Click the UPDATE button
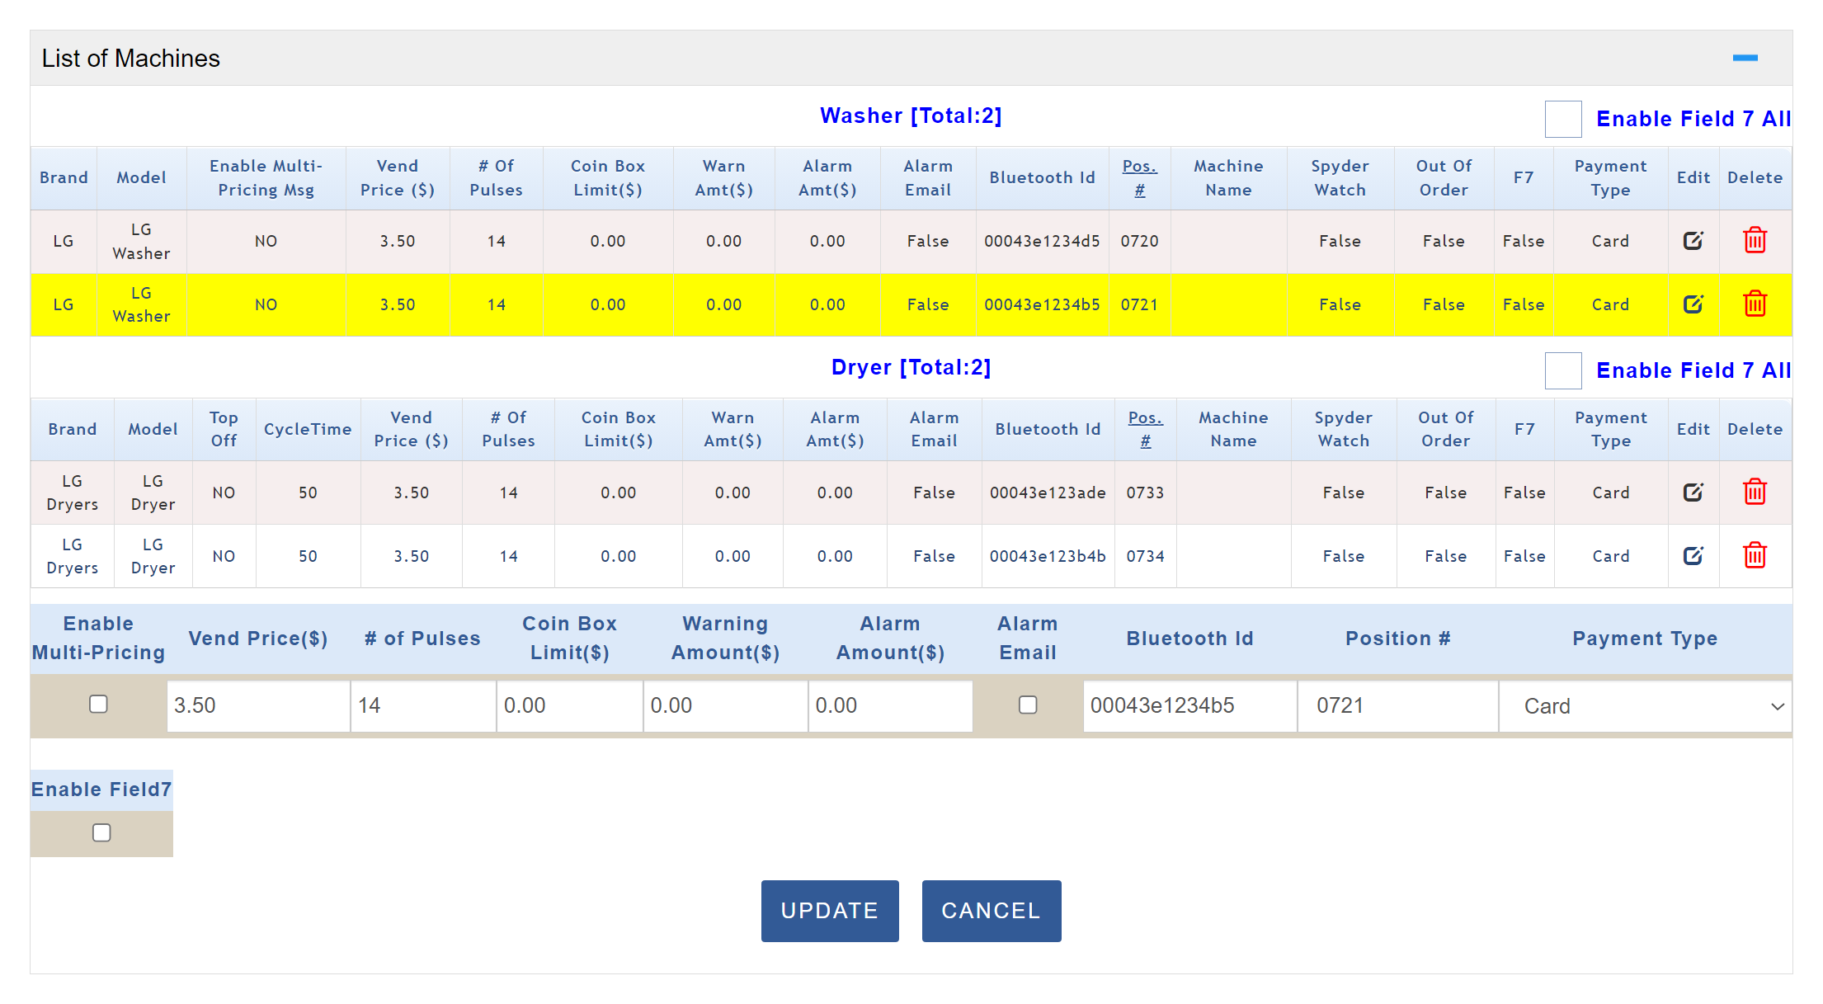Viewport: 1823px width, 1004px height. tap(829, 911)
